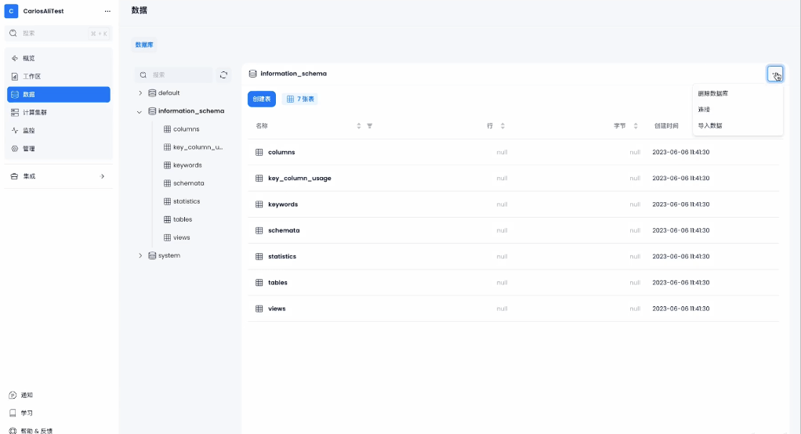Open the columns row in the table
The image size is (801, 434).
(x=513, y=152)
